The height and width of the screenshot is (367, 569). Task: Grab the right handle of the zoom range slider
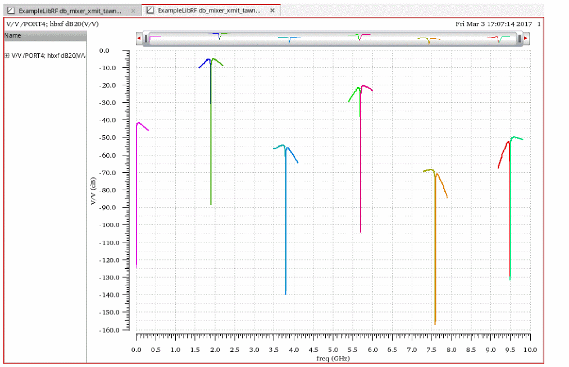click(520, 38)
